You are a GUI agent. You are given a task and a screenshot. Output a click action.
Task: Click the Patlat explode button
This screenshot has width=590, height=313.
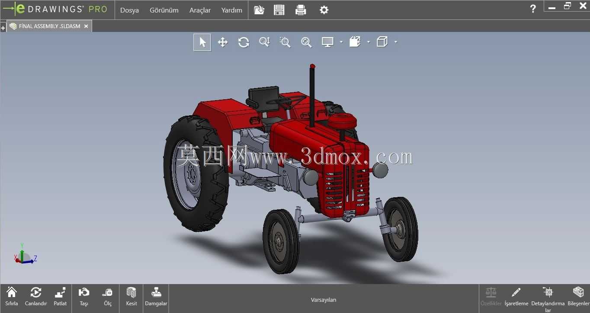(60, 297)
